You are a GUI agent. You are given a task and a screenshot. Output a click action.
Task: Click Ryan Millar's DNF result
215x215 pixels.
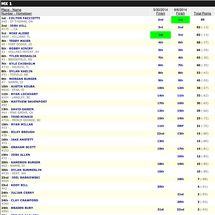180,126
